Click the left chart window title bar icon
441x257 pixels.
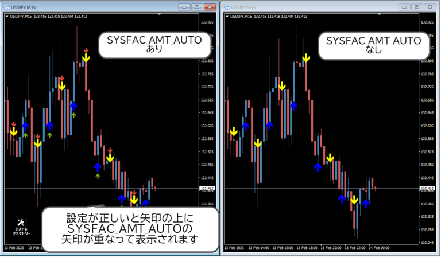(6, 6)
